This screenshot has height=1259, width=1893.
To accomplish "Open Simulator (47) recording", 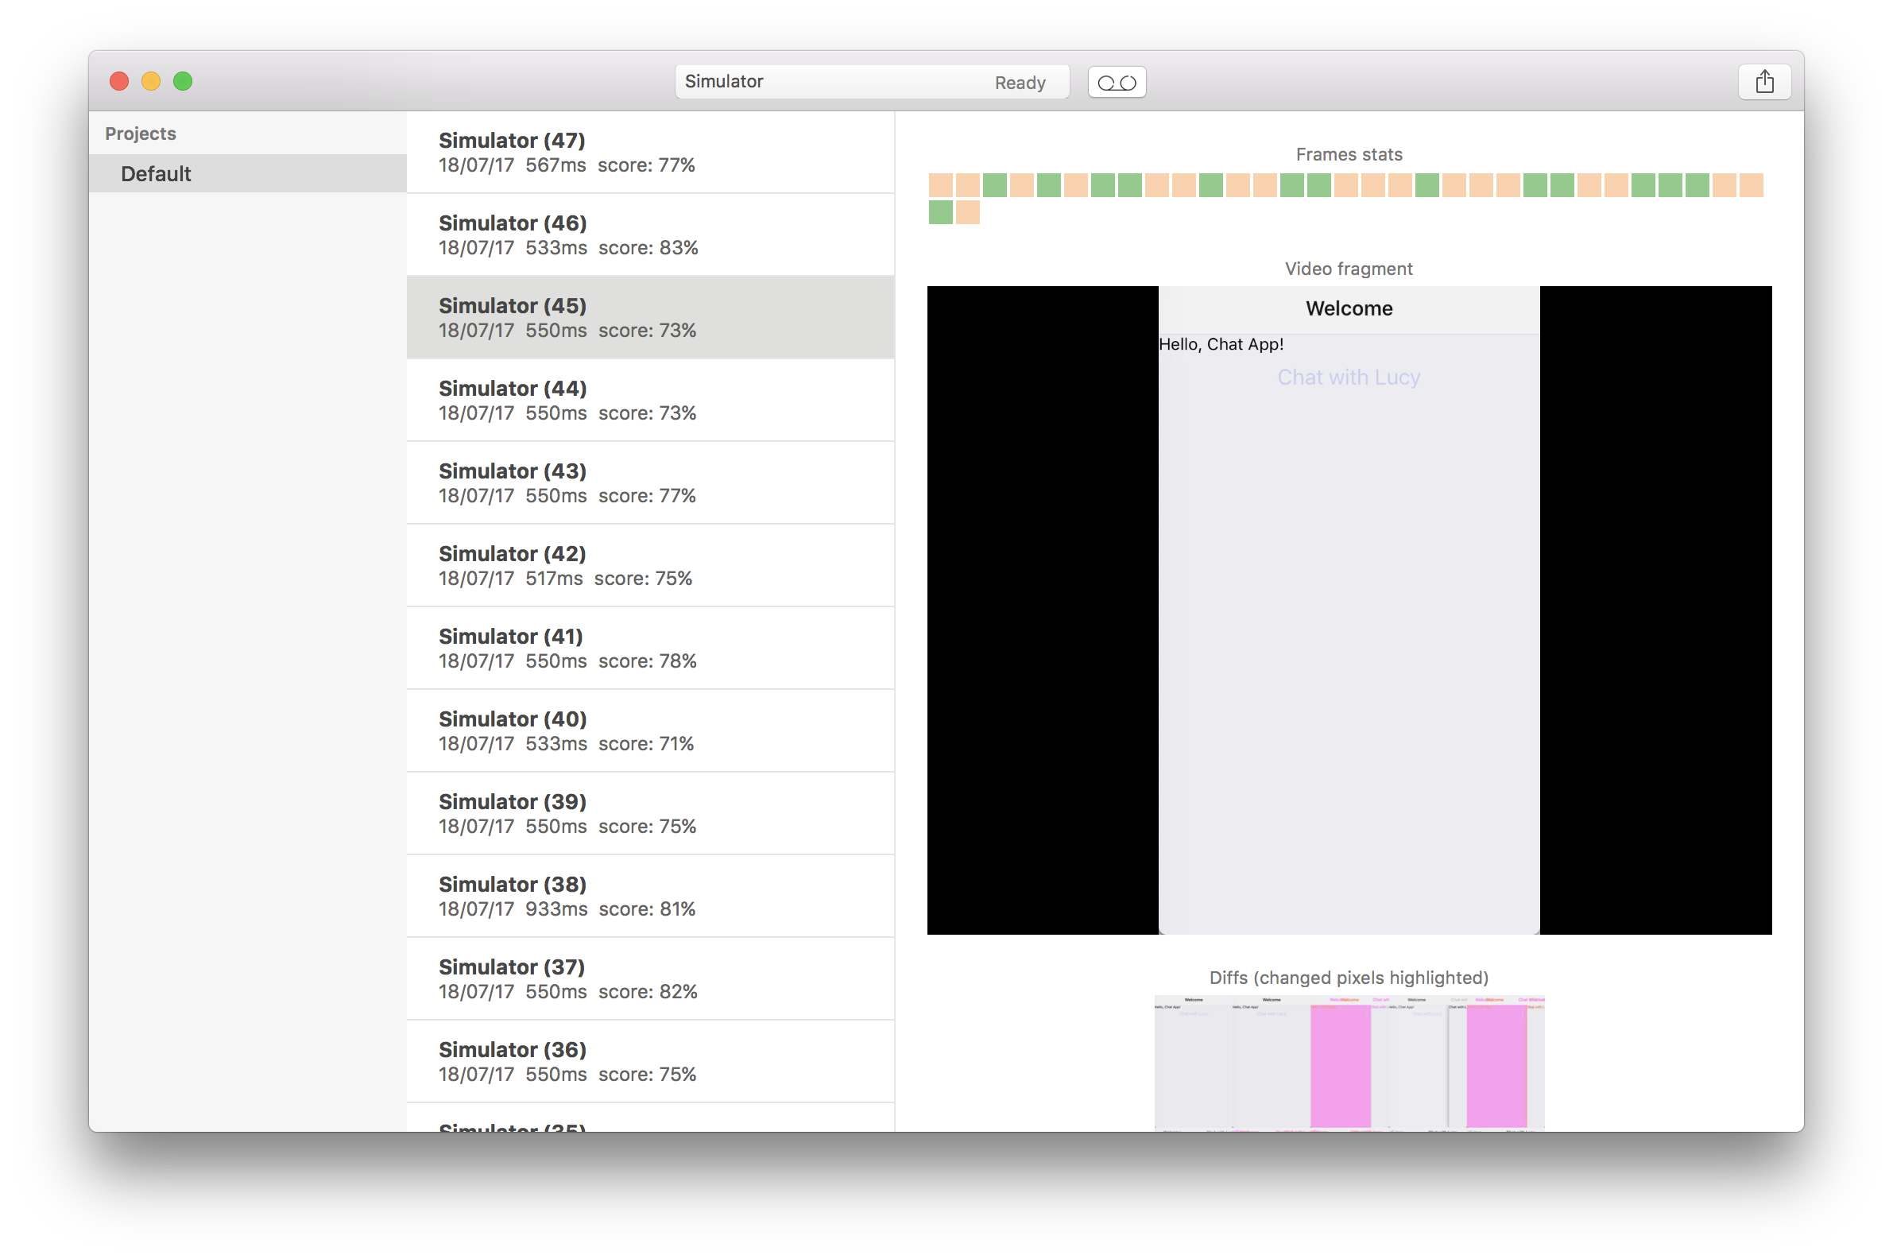I will [x=650, y=152].
